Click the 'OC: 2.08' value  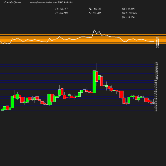click(x=128, y=9)
